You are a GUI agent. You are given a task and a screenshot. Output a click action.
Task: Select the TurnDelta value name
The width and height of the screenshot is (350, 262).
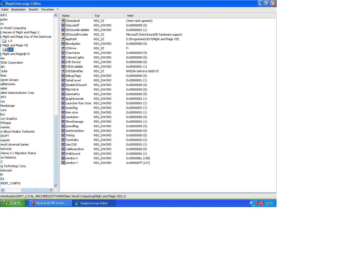click(x=72, y=140)
